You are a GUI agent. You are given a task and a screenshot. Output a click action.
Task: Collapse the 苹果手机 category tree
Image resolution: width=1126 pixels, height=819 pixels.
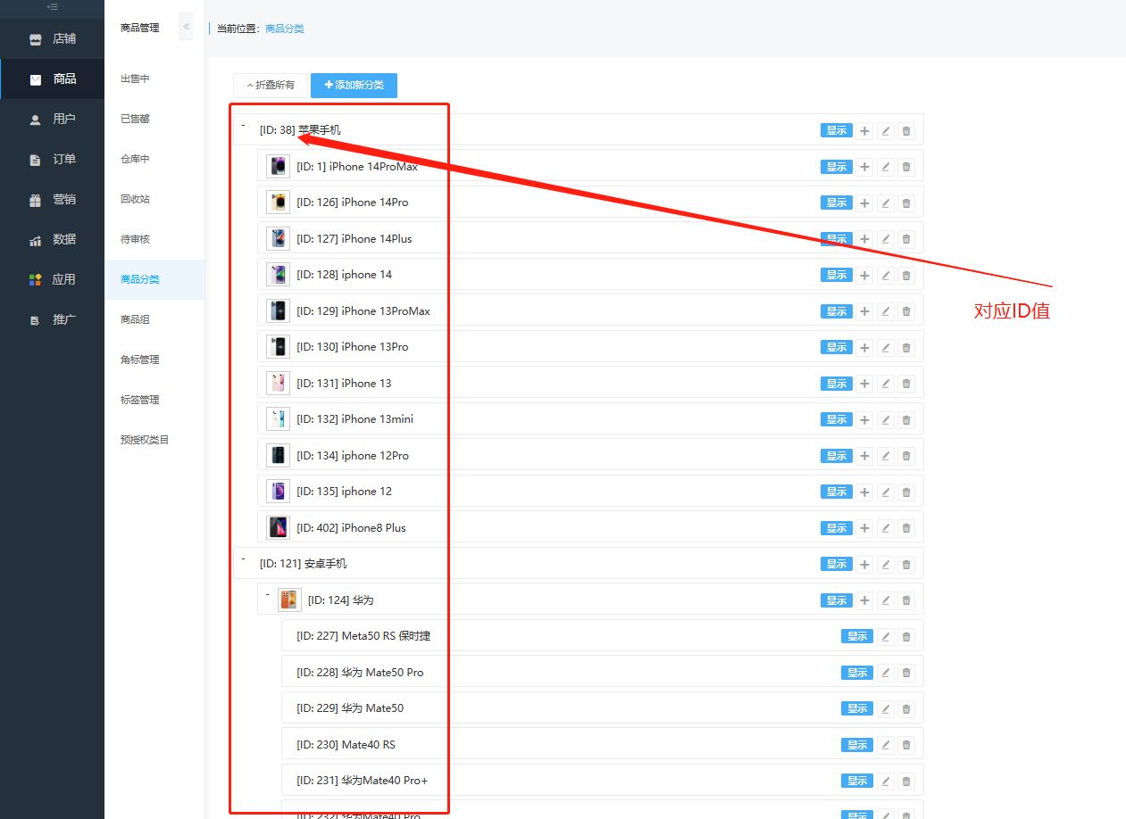pos(243,127)
